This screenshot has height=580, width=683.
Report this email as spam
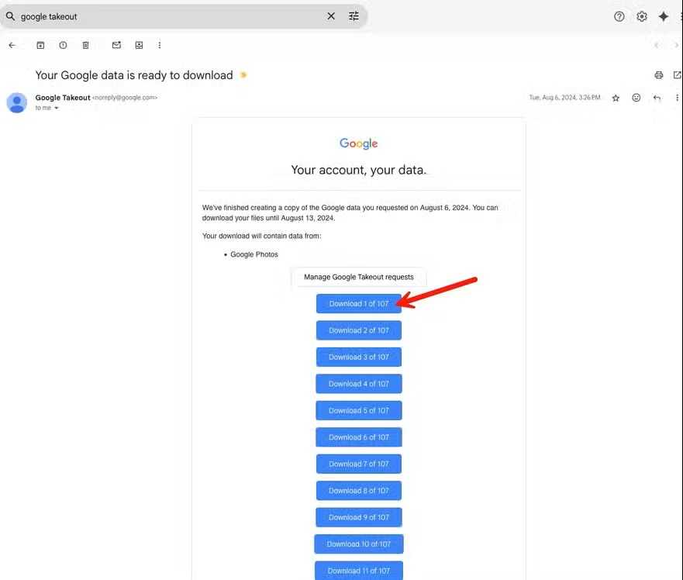pyautogui.click(x=63, y=45)
